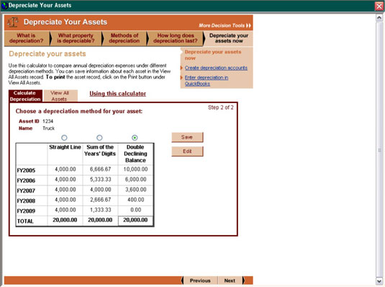Click the 6,000.00 cell in FY2006
Screen dimensions: 385x287
(x=136, y=180)
